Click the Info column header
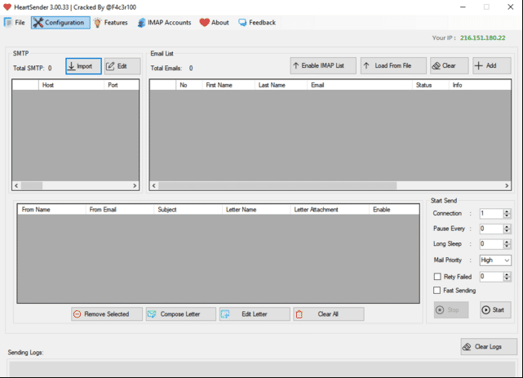This screenshot has height=378, width=523. (480, 85)
